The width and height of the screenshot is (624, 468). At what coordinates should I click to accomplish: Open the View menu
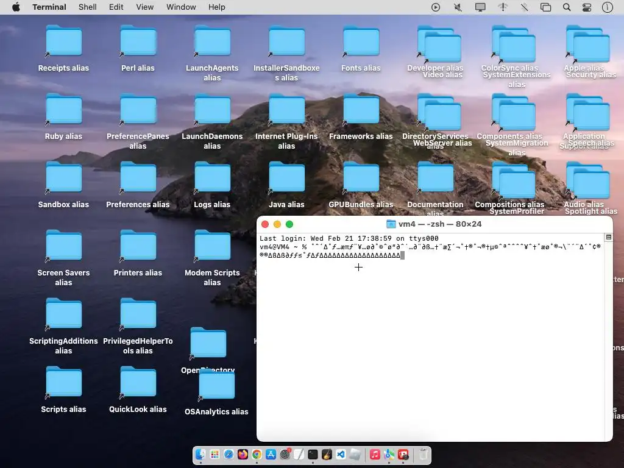145,7
